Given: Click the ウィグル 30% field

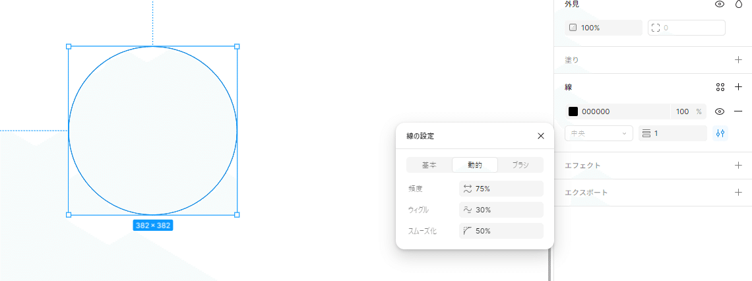Looking at the screenshot, I should (501, 210).
